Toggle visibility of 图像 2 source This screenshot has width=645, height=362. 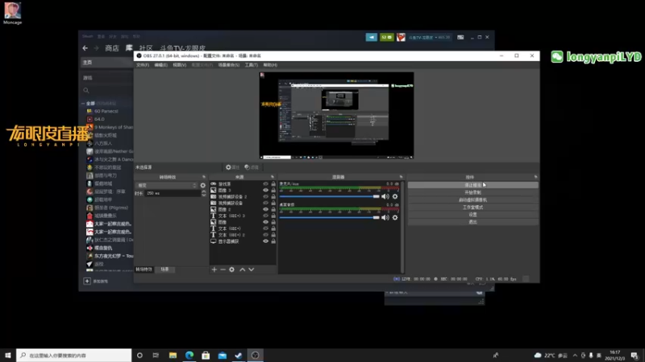tap(266, 209)
